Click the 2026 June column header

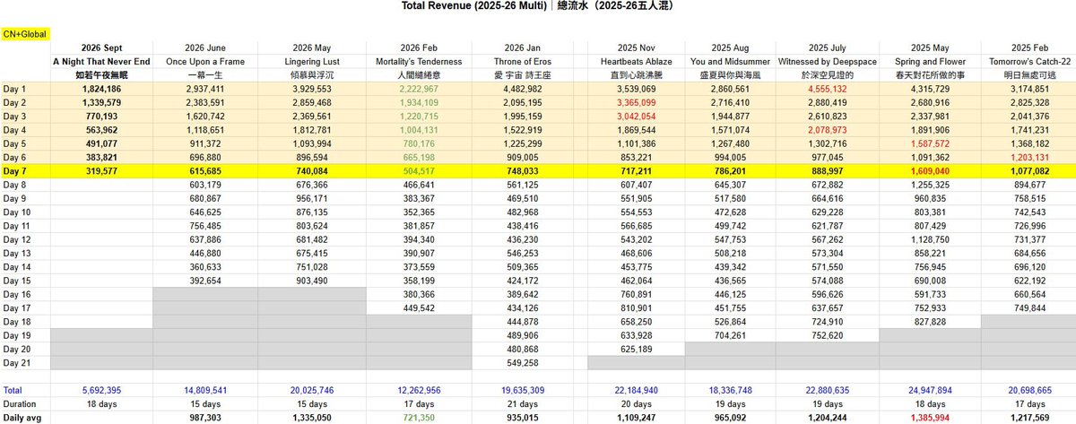click(204, 48)
